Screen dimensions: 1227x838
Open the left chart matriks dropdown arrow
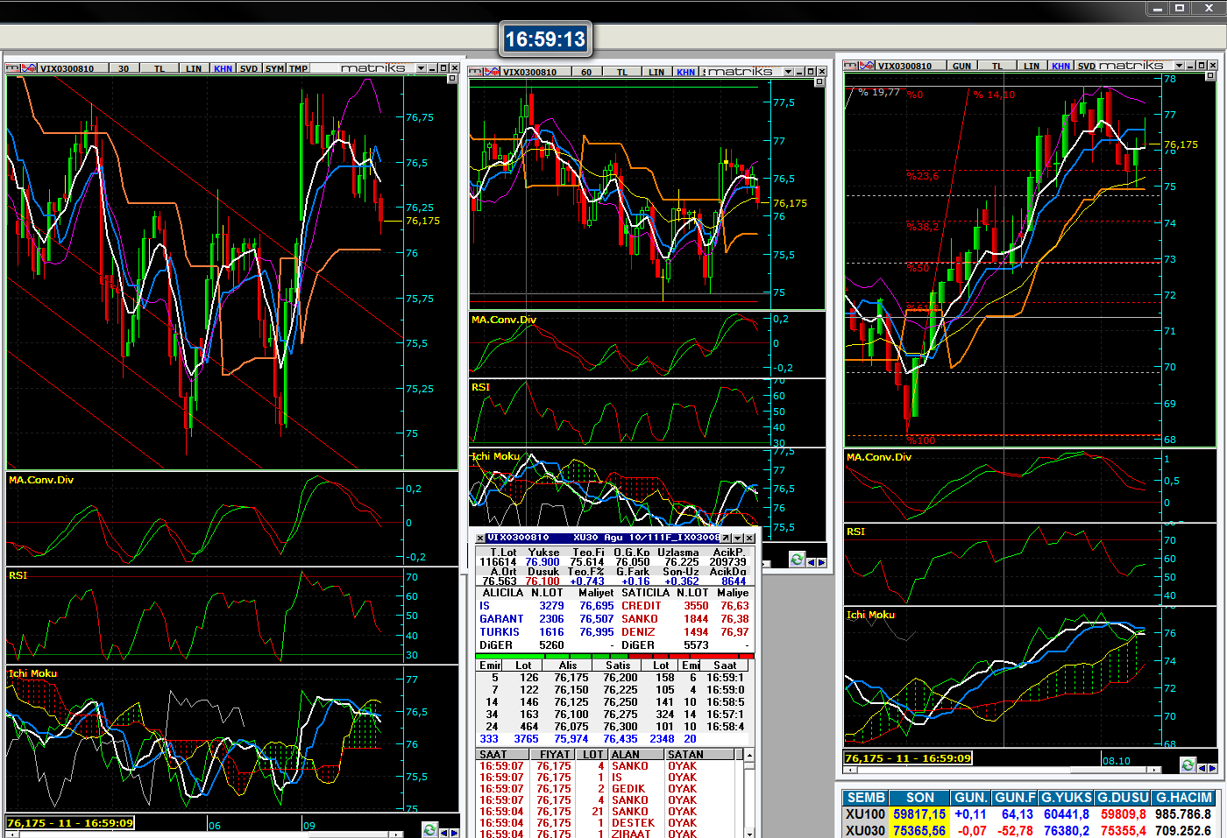(421, 68)
